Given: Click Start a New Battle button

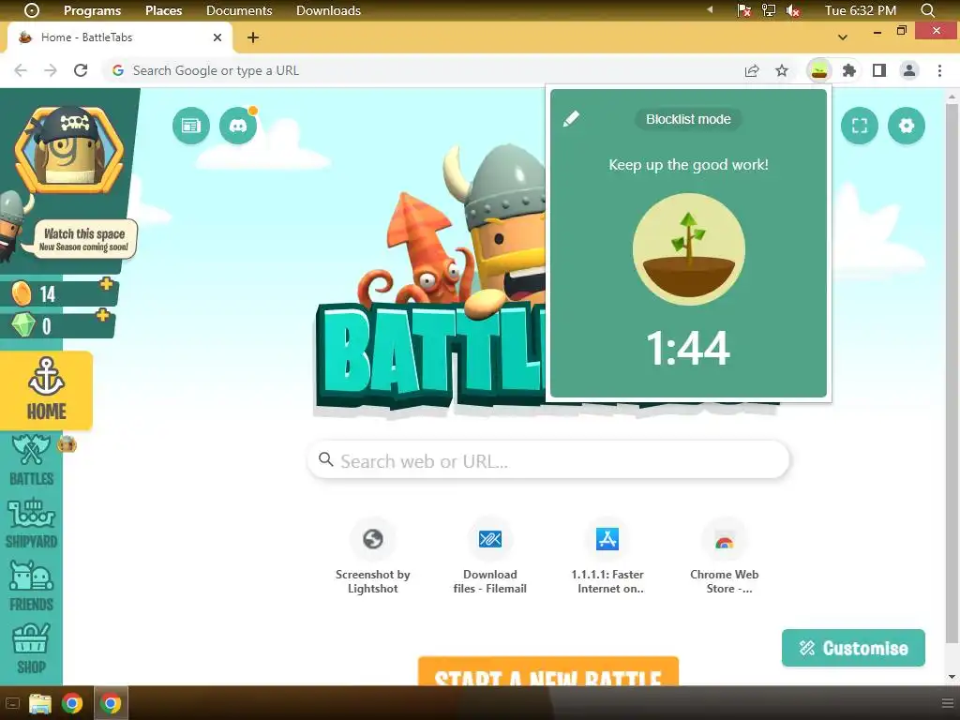Looking at the screenshot, I should [x=547, y=671].
